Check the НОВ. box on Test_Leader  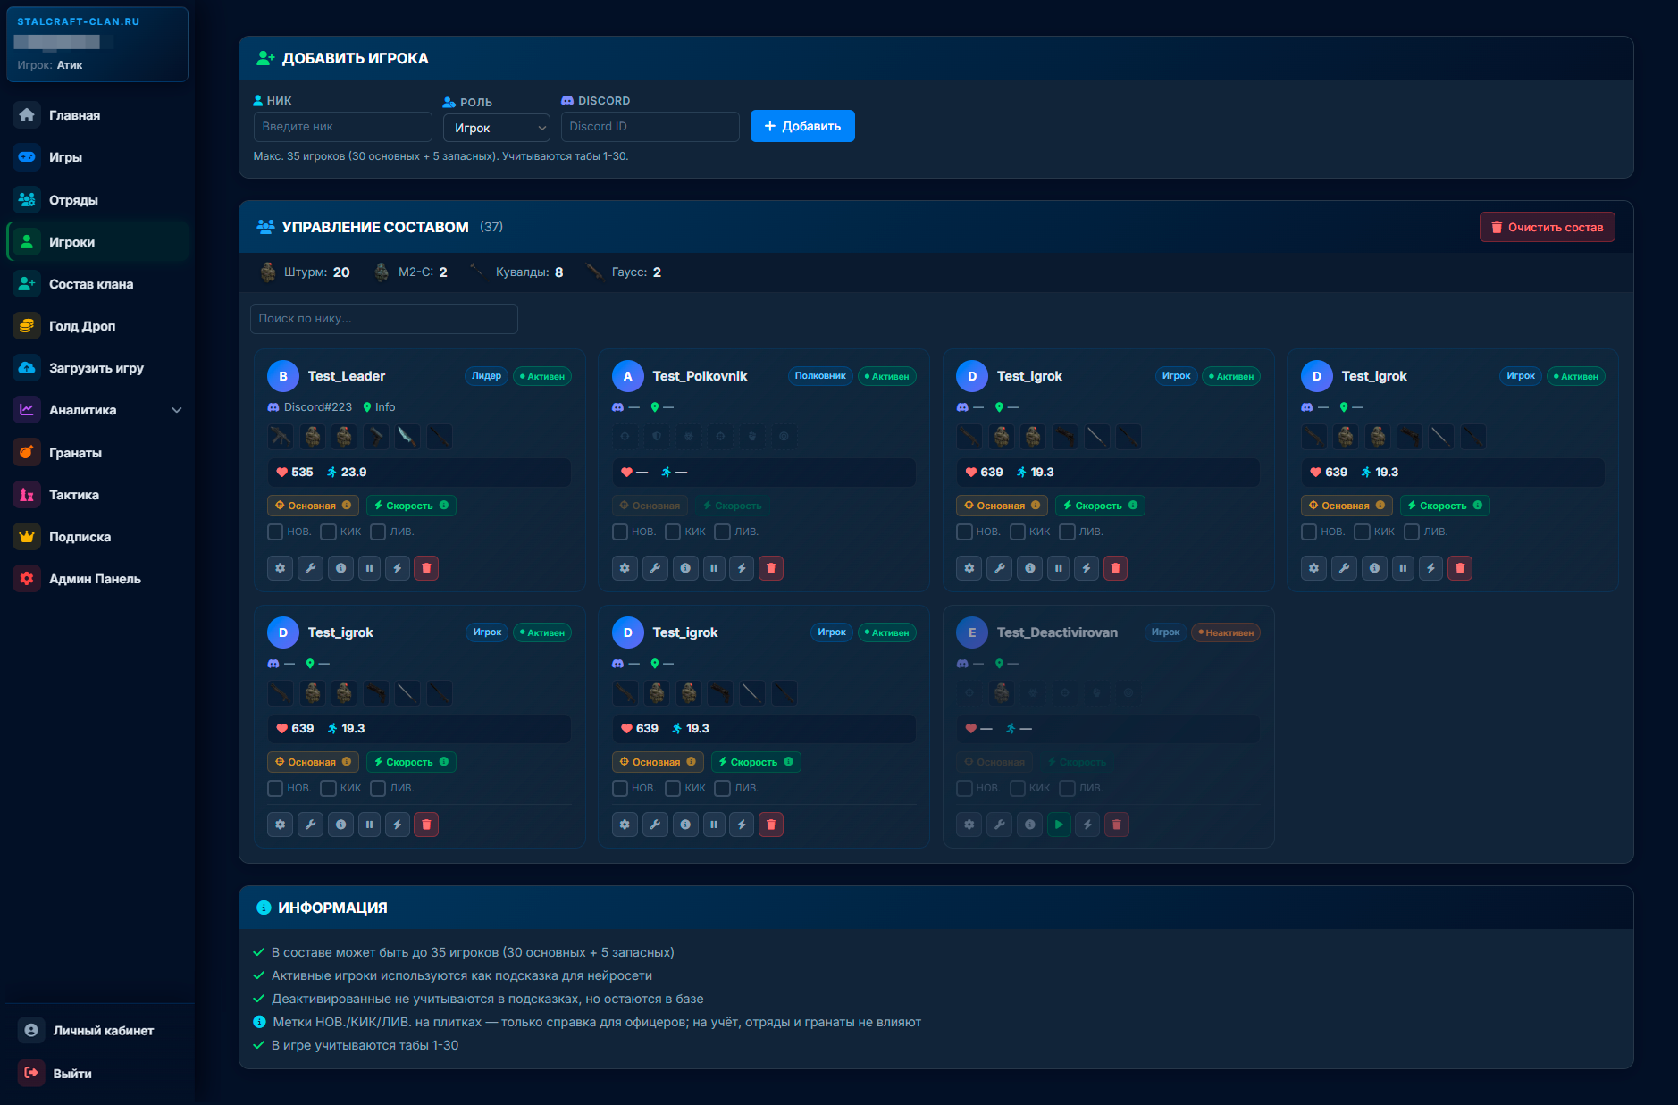[x=275, y=532]
